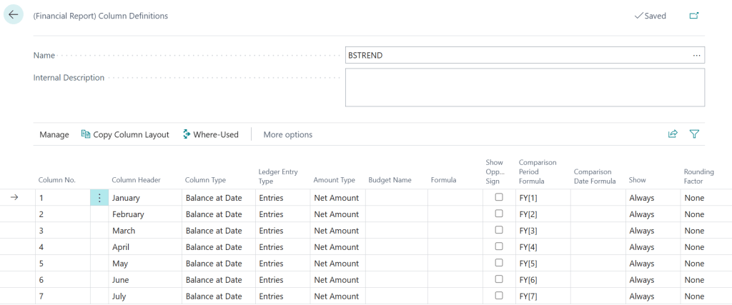Click the Name lookup ellipsis button
The width and height of the screenshot is (732, 305).
click(696, 55)
